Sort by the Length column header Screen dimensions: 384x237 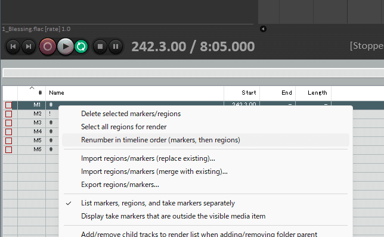pyautogui.click(x=313, y=93)
